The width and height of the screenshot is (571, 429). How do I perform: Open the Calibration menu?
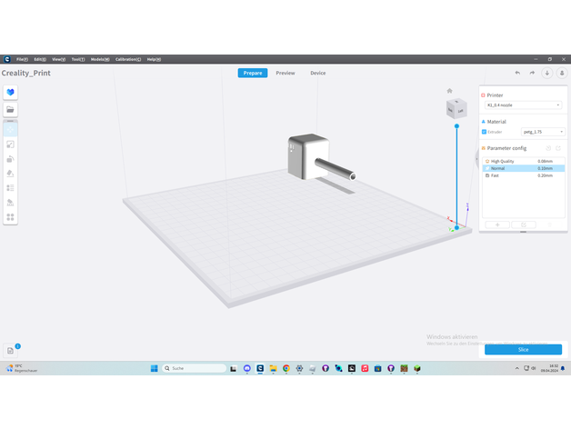point(127,59)
